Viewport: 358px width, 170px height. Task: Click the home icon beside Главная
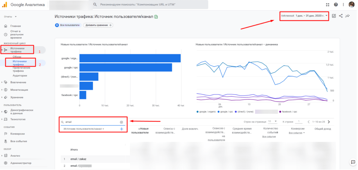pyautogui.click(x=6, y=26)
